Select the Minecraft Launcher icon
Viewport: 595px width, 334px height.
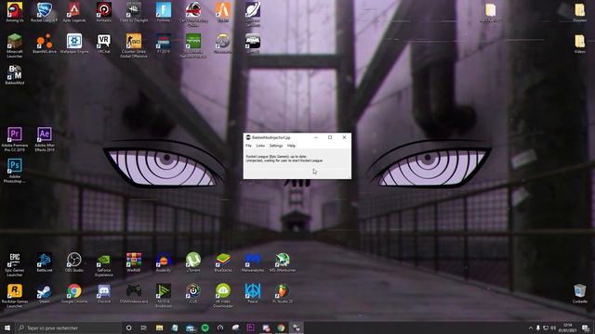tap(15, 45)
